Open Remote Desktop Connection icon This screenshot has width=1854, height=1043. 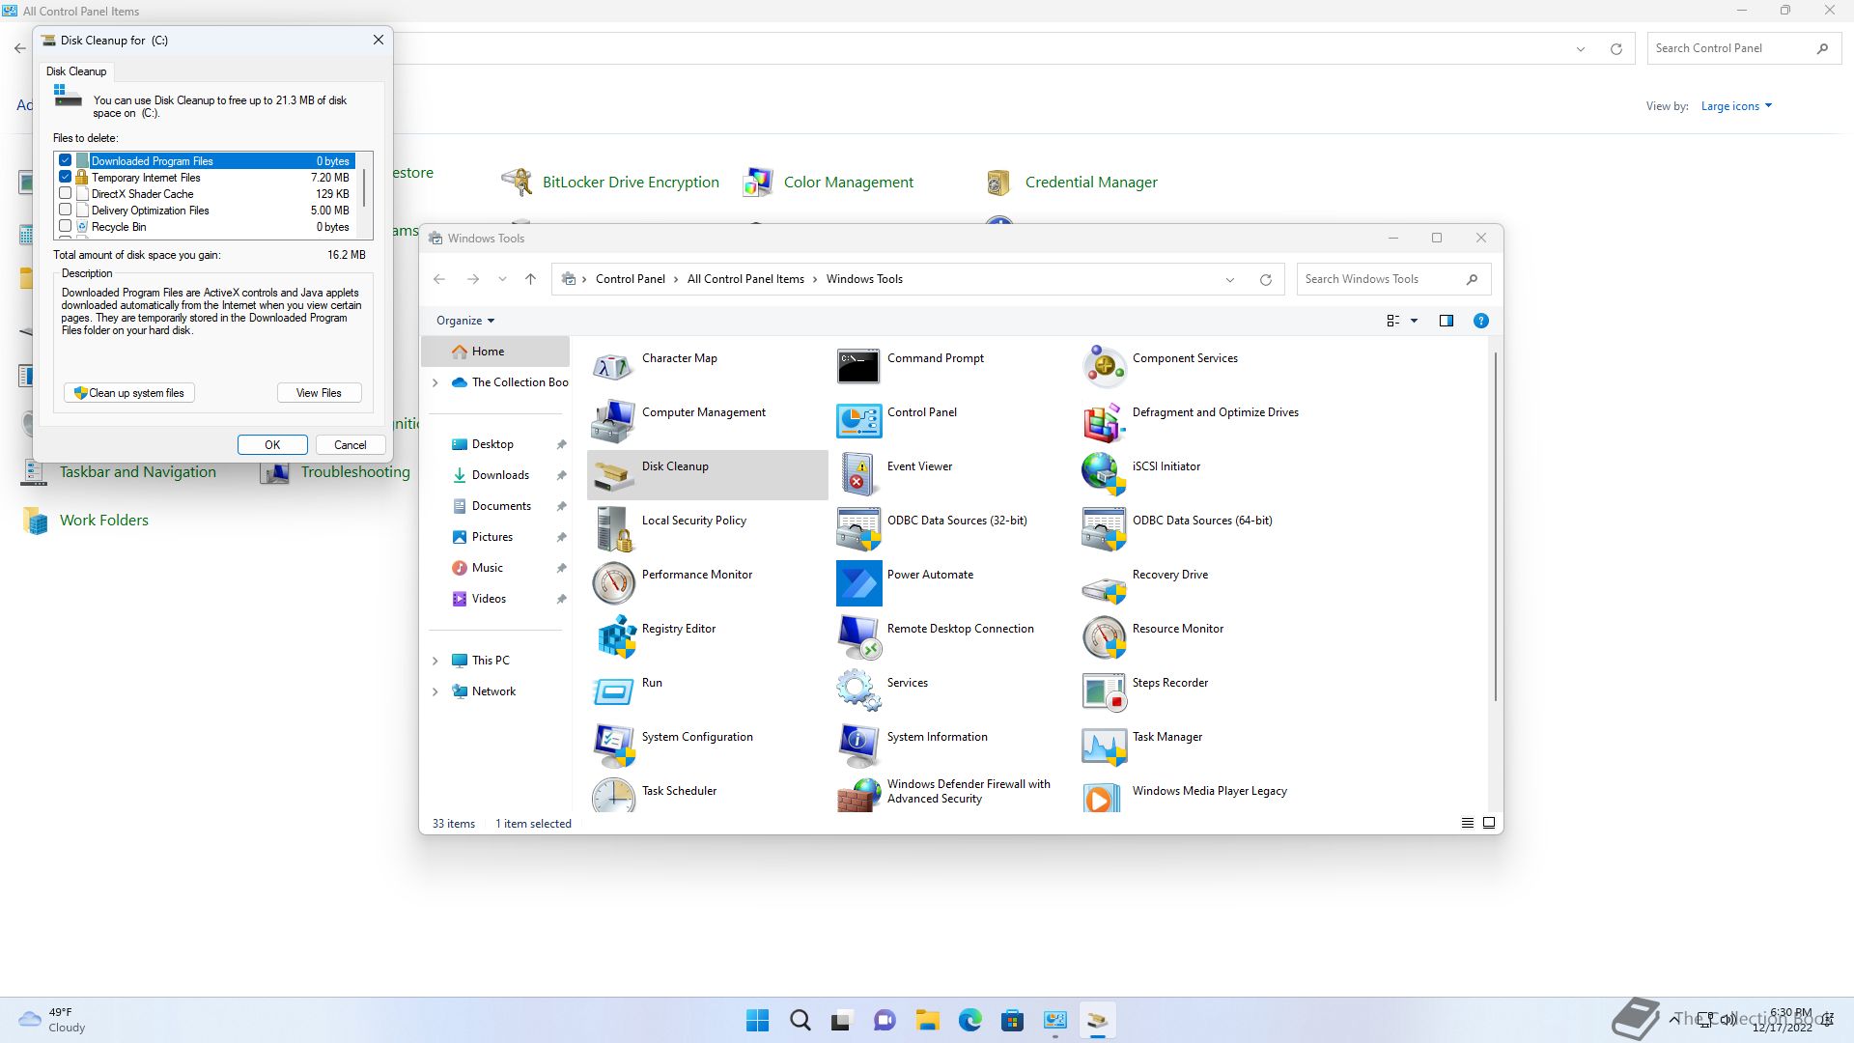click(858, 637)
